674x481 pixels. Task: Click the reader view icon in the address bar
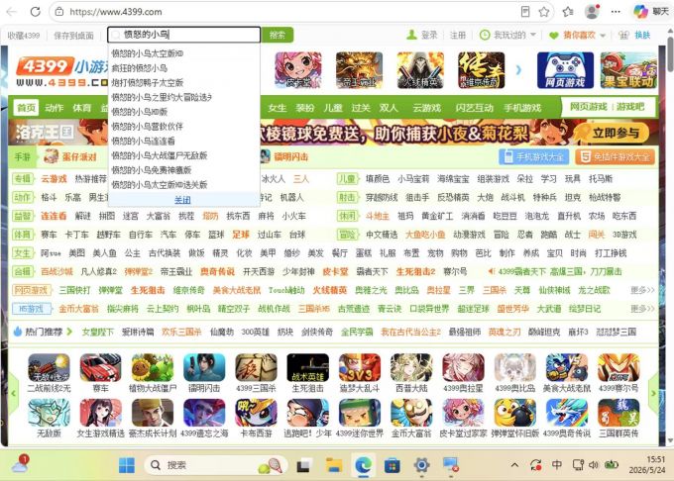[x=525, y=12]
